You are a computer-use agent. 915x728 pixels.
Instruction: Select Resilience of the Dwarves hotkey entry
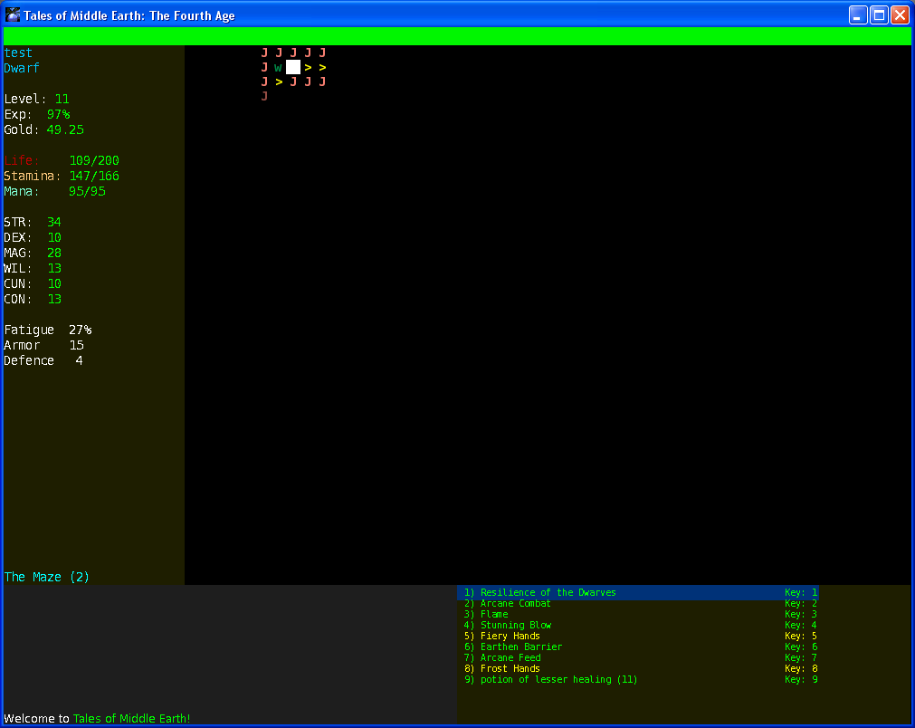(x=638, y=592)
